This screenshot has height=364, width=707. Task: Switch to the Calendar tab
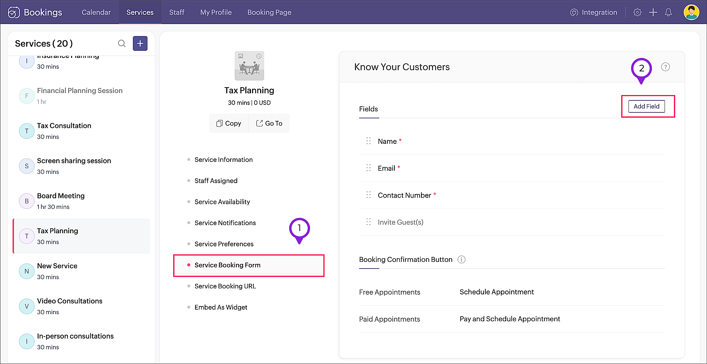coord(96,12)
